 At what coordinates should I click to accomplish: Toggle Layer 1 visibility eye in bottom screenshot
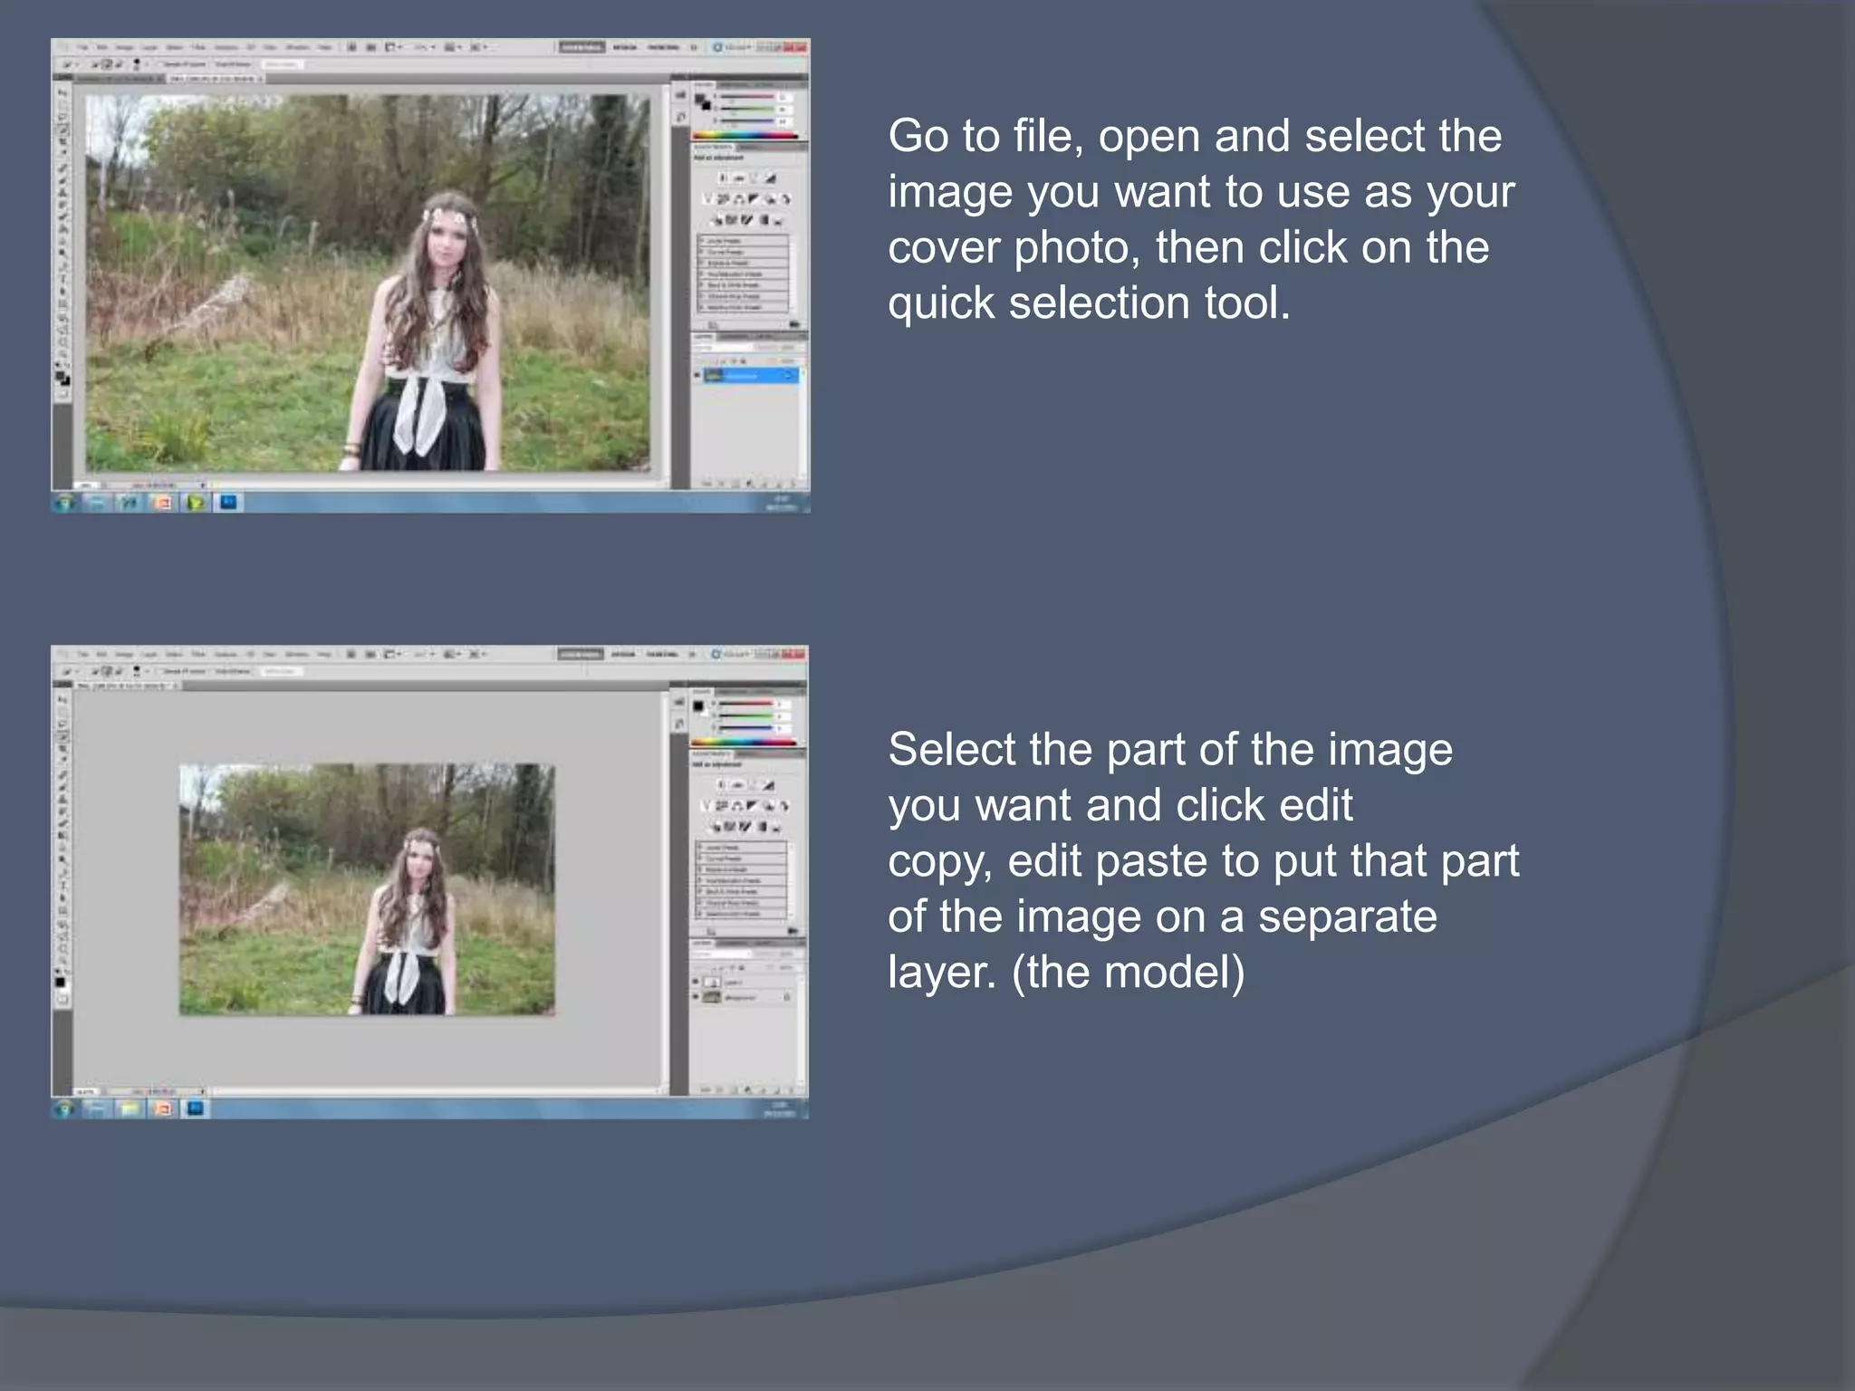[697, 982]
